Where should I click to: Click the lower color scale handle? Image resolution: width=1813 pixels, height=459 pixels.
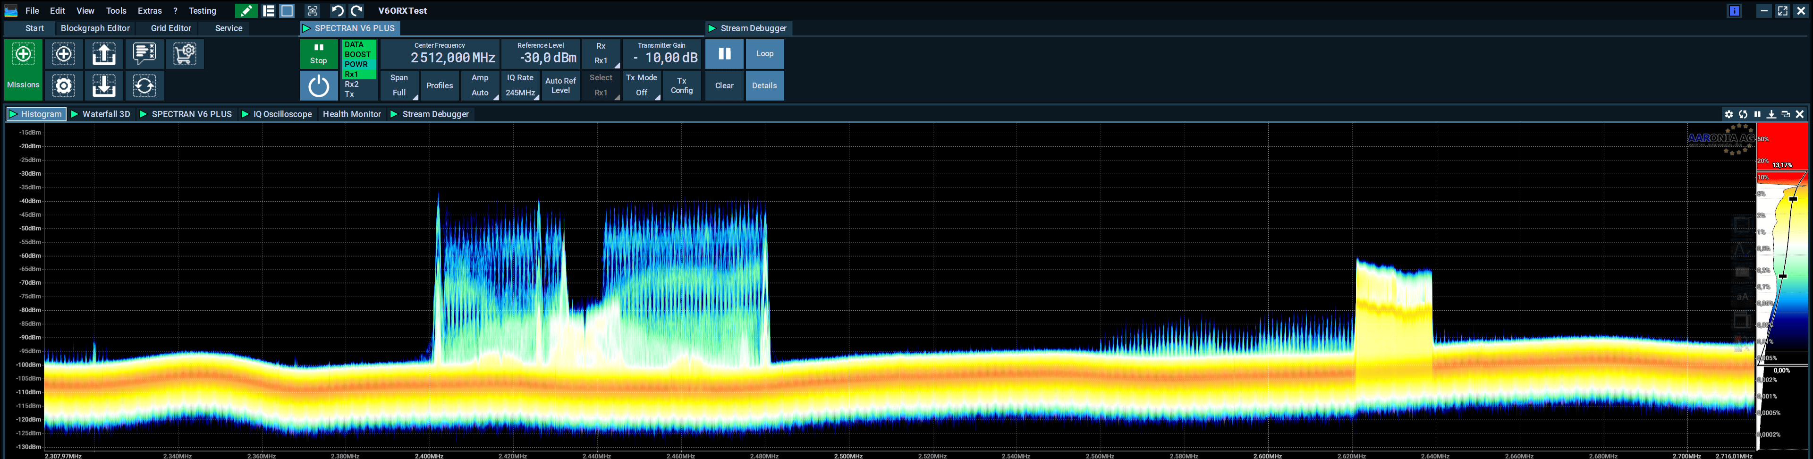click(x=1783, y=276)
